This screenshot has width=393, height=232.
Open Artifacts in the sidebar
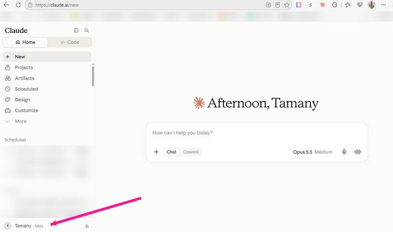pyautogui.click(x=47, y=78)
